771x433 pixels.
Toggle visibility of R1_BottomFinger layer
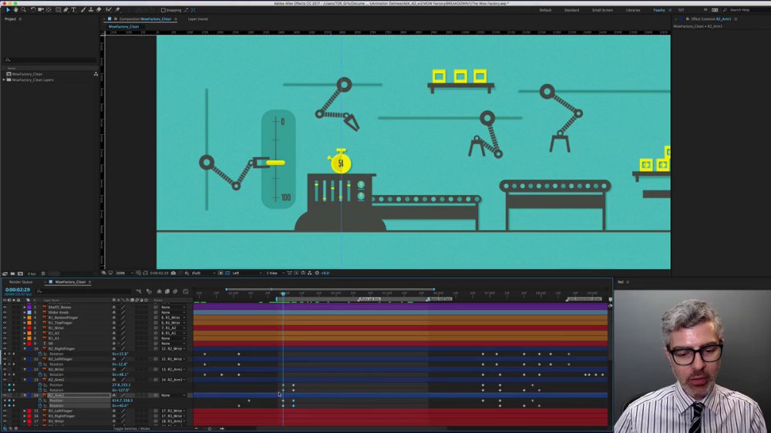tap(5, 317)
